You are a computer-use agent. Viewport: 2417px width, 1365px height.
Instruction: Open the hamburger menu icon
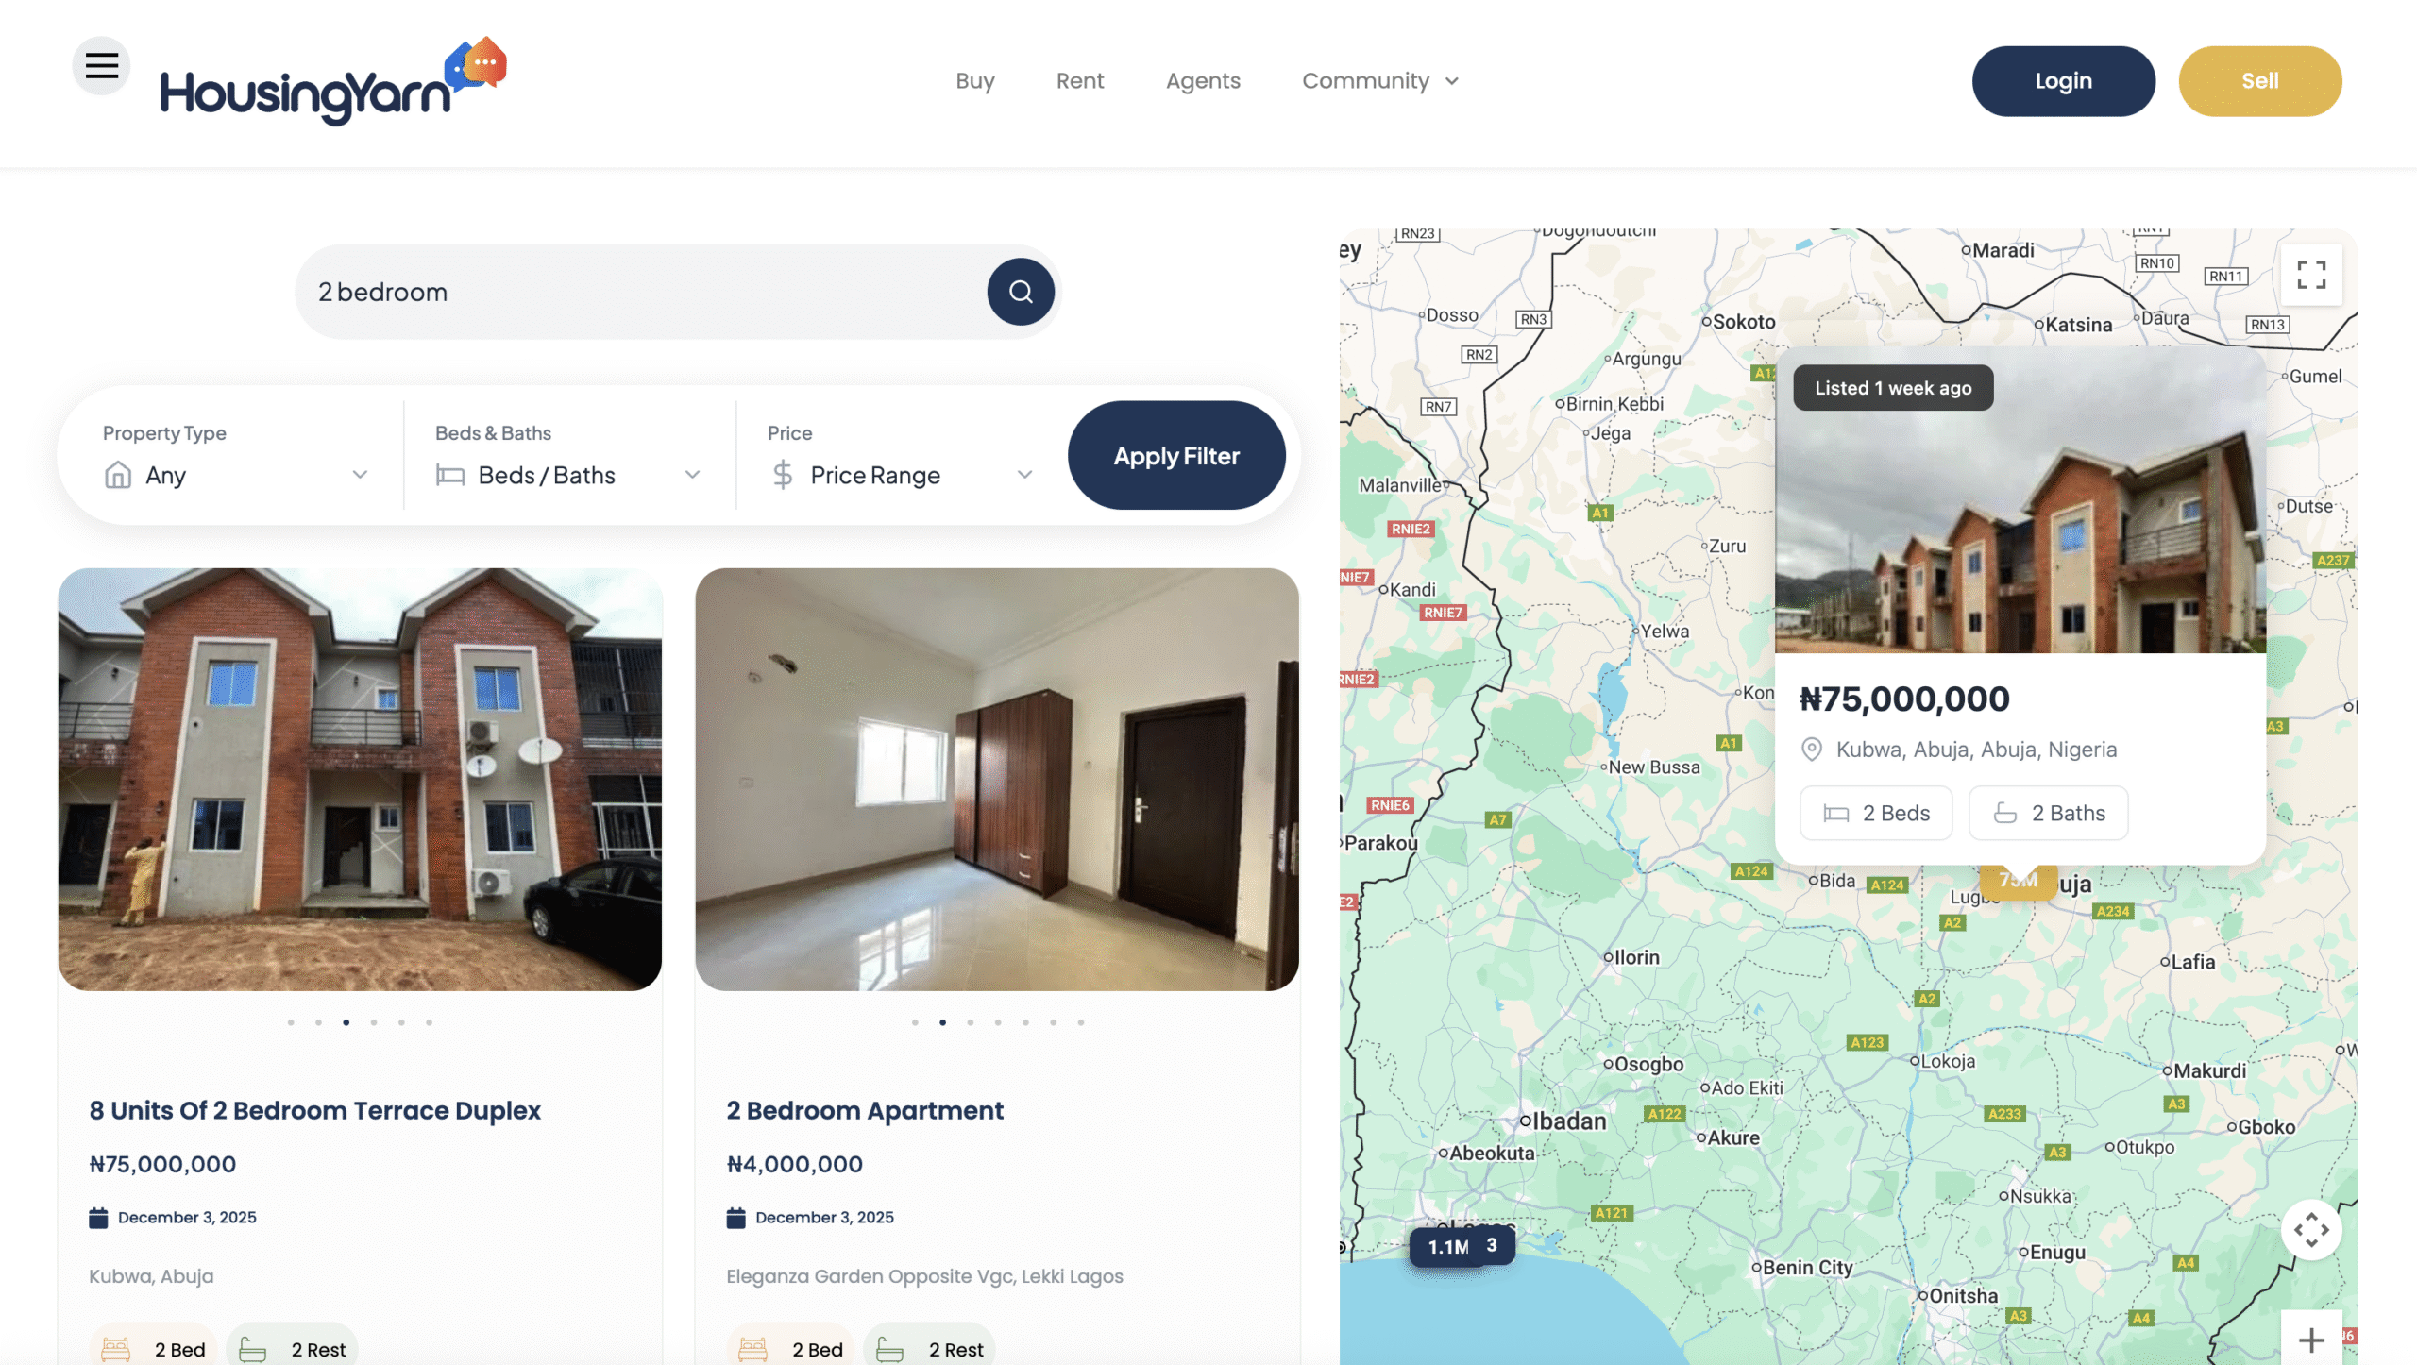[x=101, y=66]
